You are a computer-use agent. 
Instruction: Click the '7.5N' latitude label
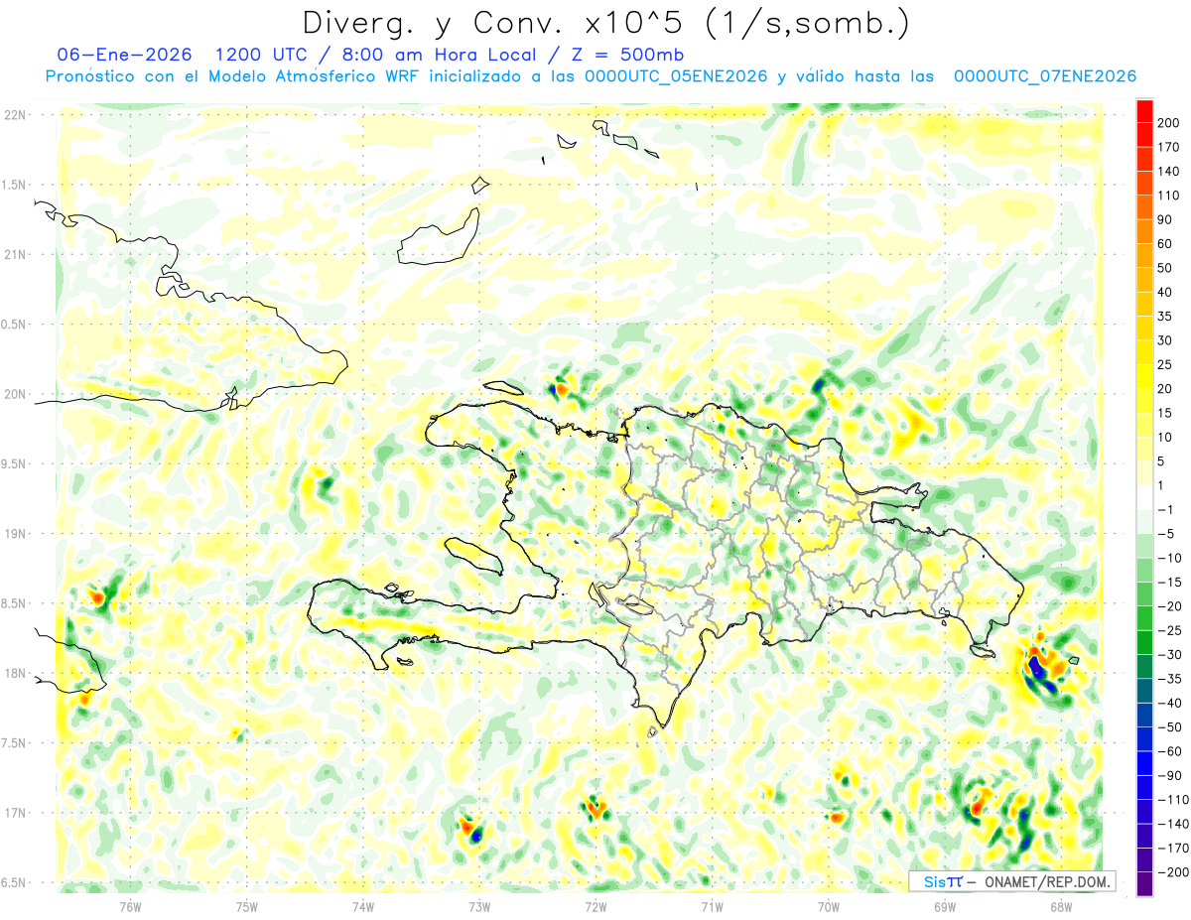click(15, 743)
